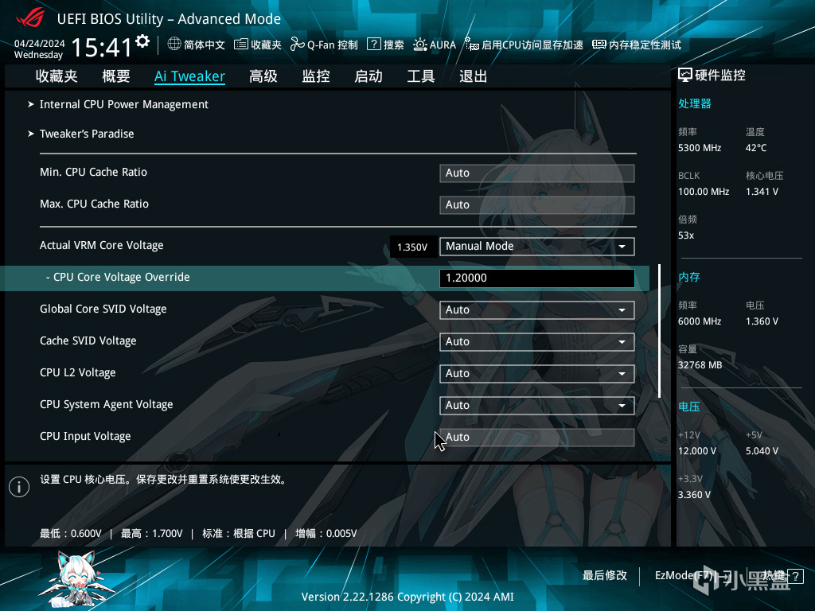Select the CPU Core Voltage Override input field

pos(536,278)
